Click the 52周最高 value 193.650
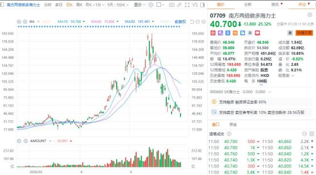Screen dimensions: 316x175 tap(234, 64)
